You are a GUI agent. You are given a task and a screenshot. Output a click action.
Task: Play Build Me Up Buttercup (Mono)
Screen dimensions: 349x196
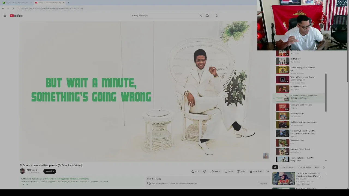[x=300, y=124]
